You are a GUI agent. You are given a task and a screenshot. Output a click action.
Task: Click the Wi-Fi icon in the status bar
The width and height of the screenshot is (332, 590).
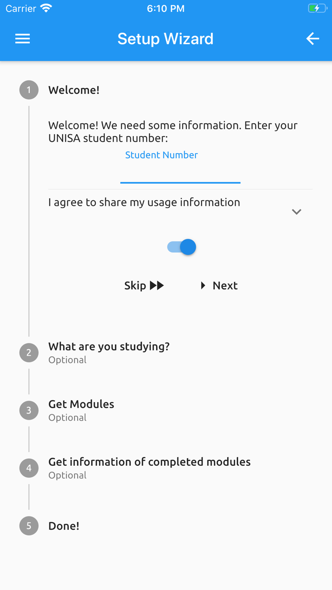coord(45,8)
